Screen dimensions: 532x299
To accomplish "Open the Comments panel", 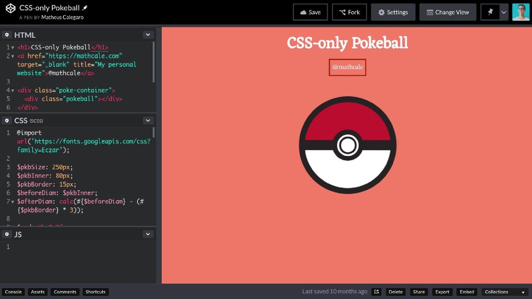I will (65, 292).
